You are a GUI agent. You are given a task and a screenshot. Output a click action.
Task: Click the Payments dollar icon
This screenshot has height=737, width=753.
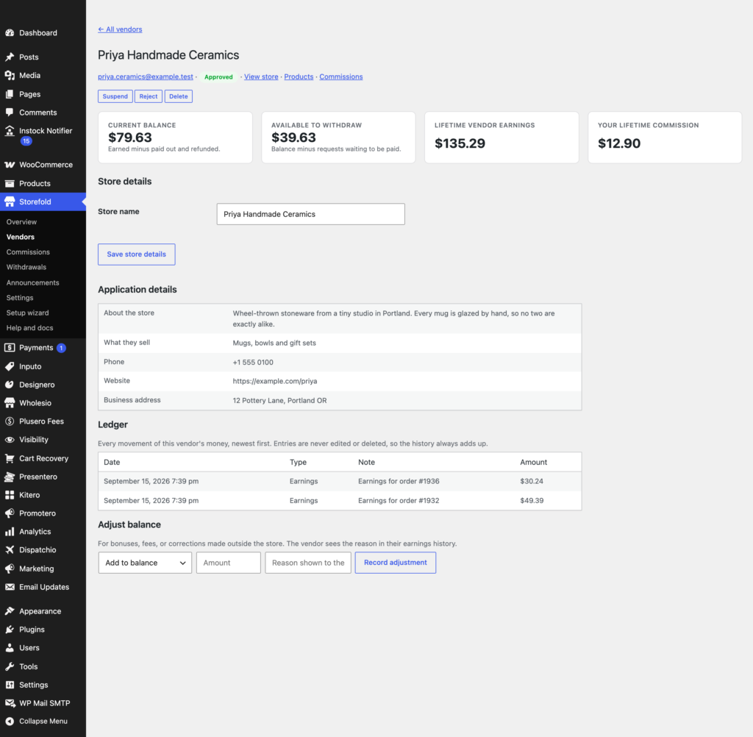pos(10,347)
